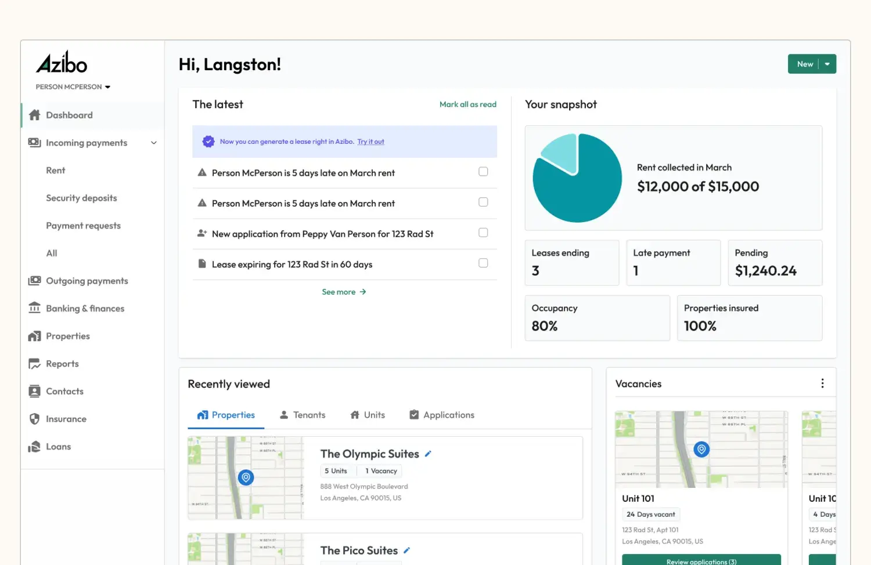Viewport: 871px width, 565px height.
Task: Edit The Olympic Suites with pencil icon
Action: [428, 454]
